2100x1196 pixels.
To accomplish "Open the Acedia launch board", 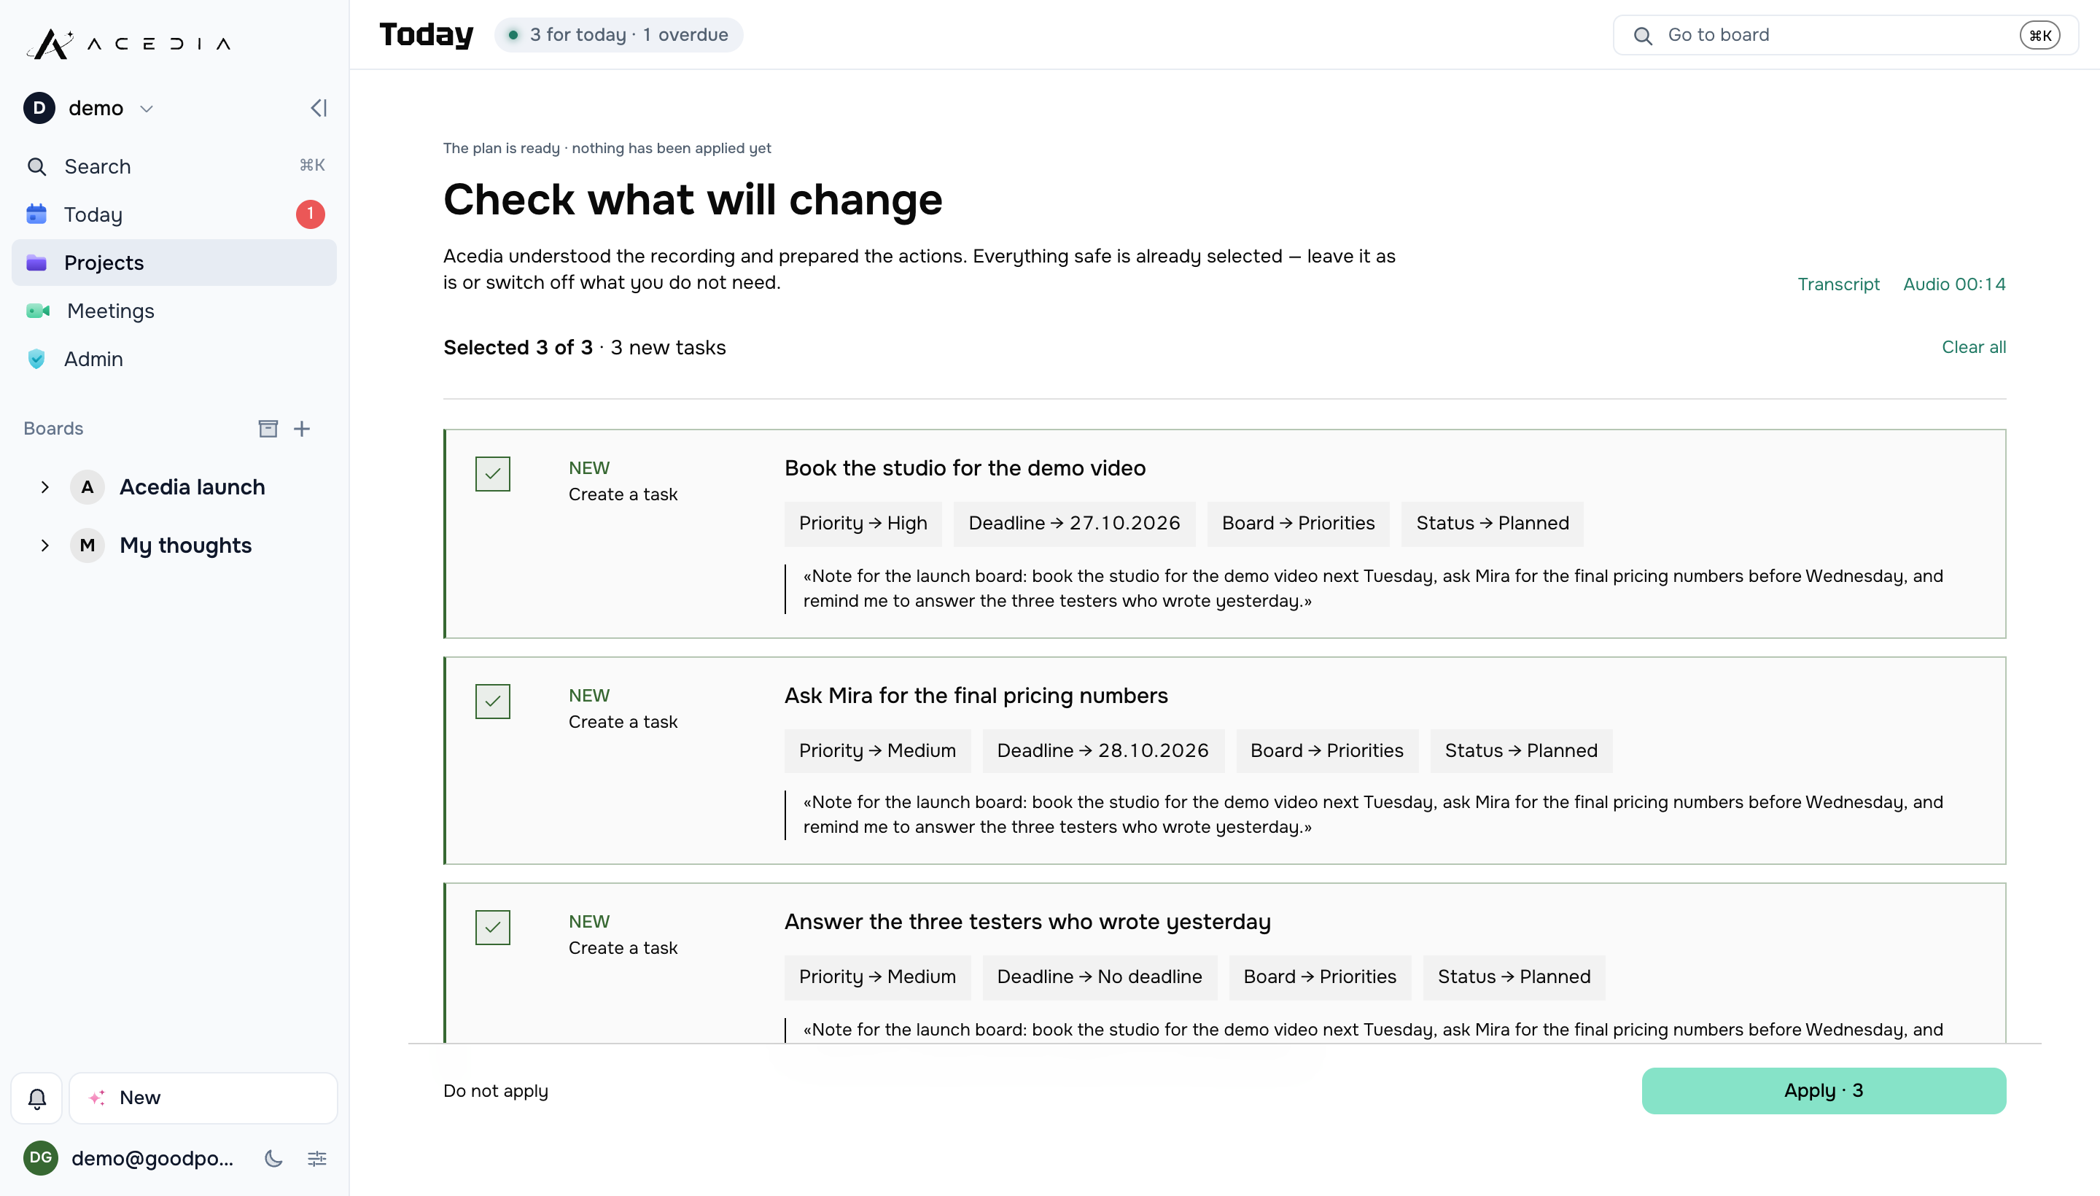I will (192, 487).
